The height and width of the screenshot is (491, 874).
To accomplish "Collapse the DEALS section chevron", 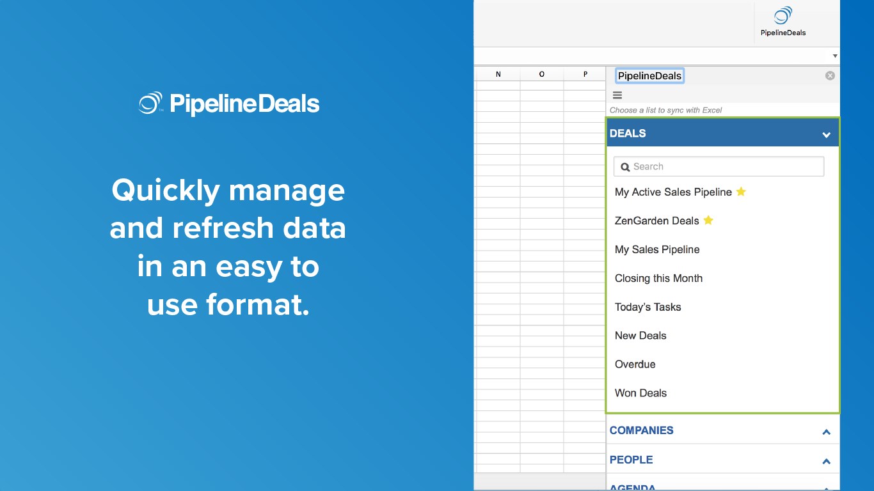I will click(x=826, y=134).
